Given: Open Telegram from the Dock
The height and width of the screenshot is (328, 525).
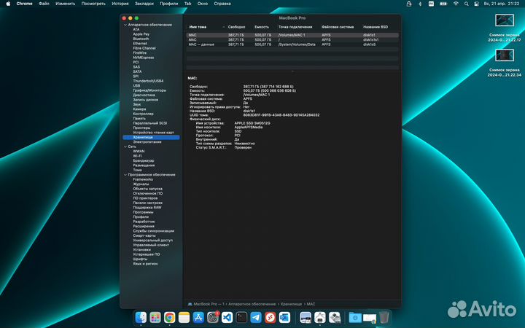Looking at the screenshot, I should (x=256, y=317).
